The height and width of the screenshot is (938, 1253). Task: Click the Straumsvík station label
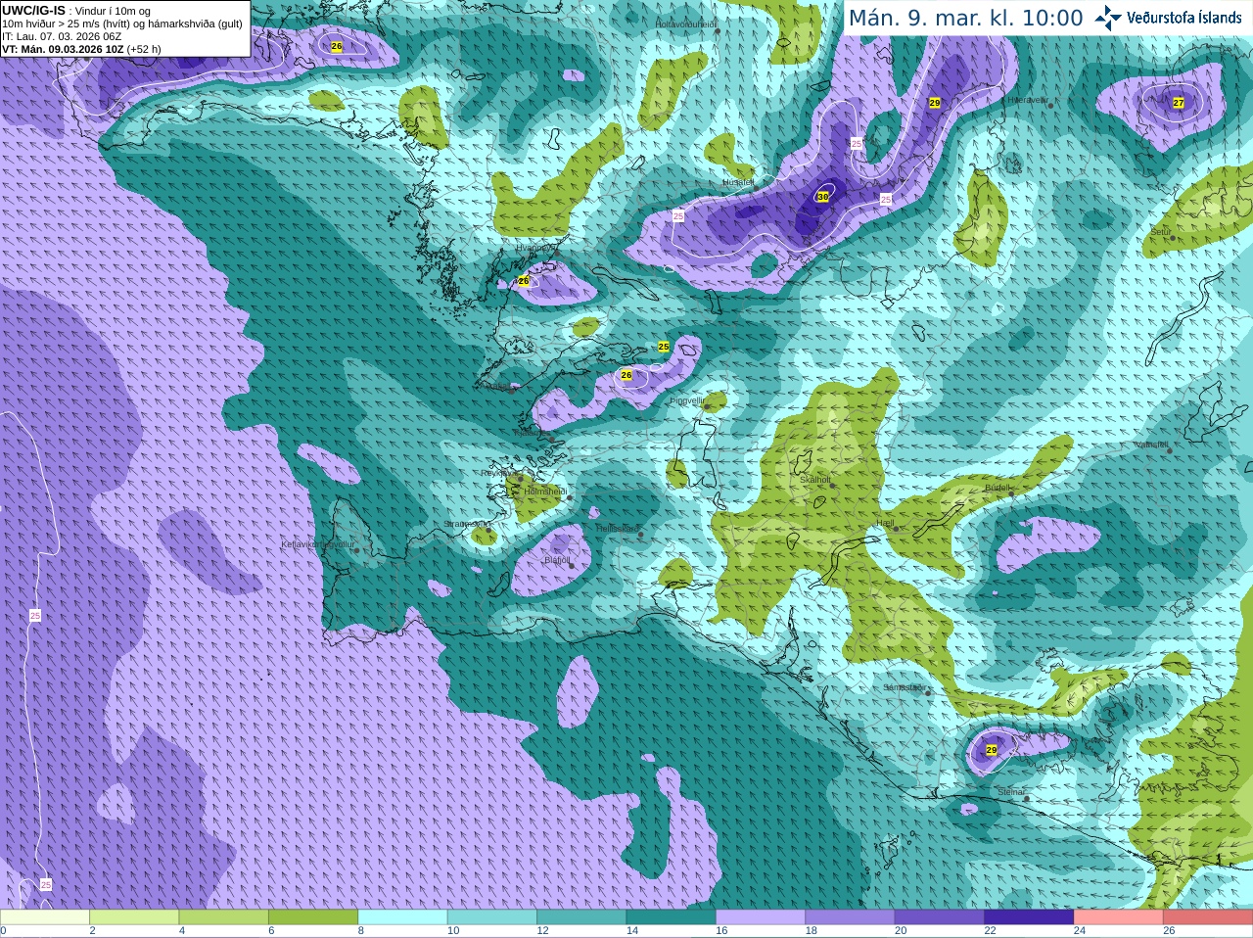(x=466, y=524)
